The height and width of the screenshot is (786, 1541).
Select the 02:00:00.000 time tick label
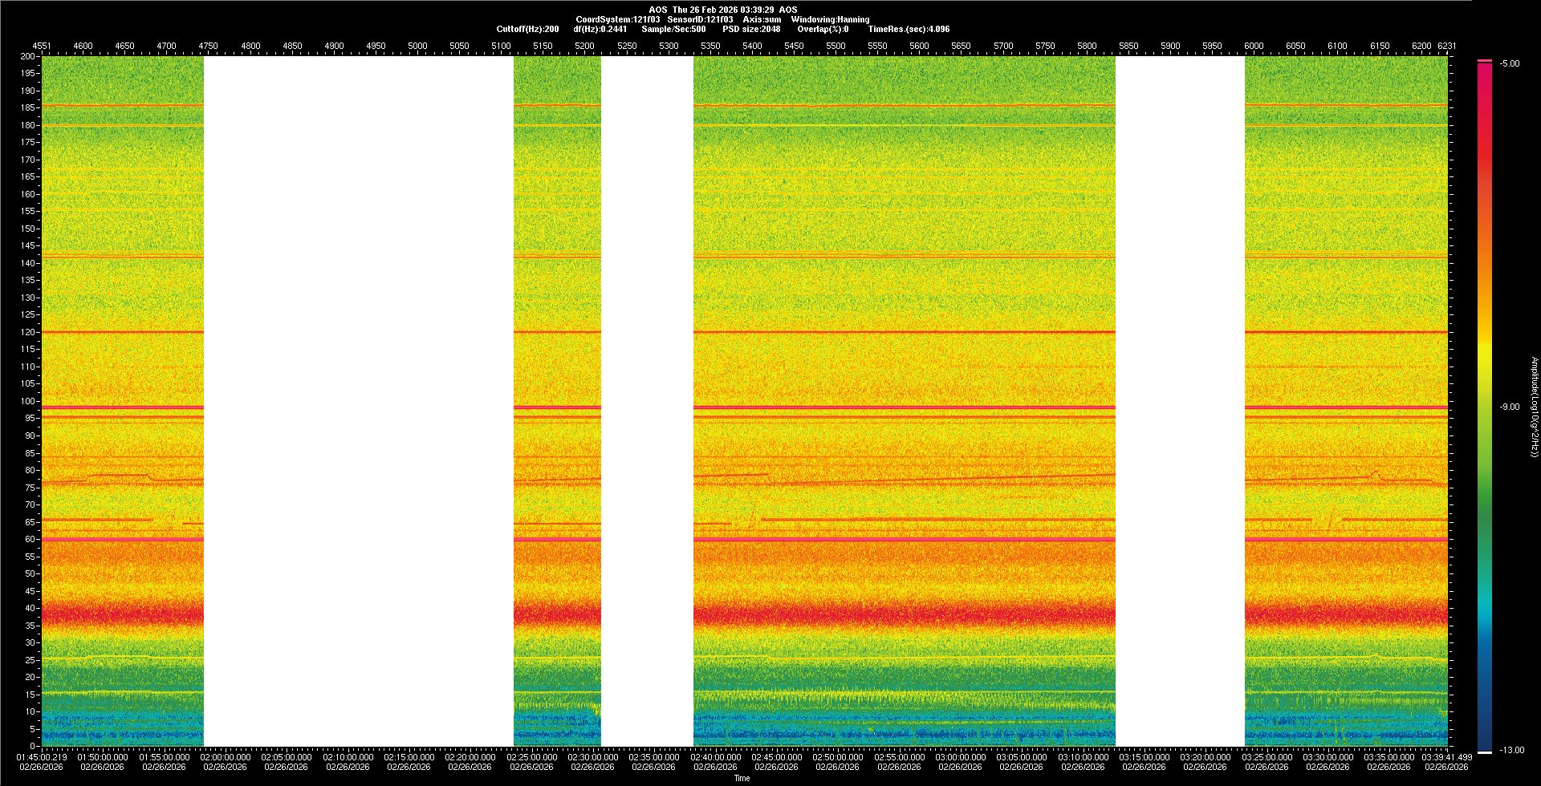click(225, 757)
